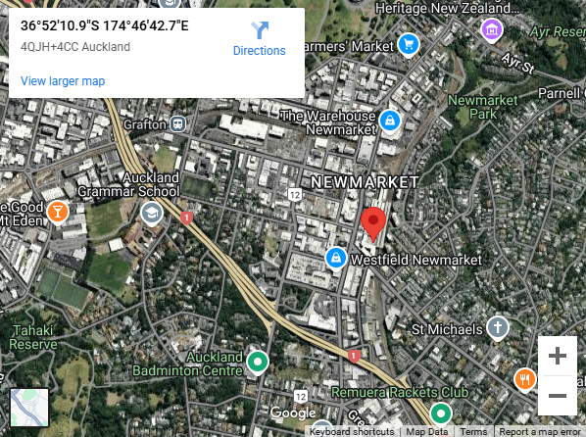Open the Terms link
586x437 pixels.
click(x=472, y=431)
